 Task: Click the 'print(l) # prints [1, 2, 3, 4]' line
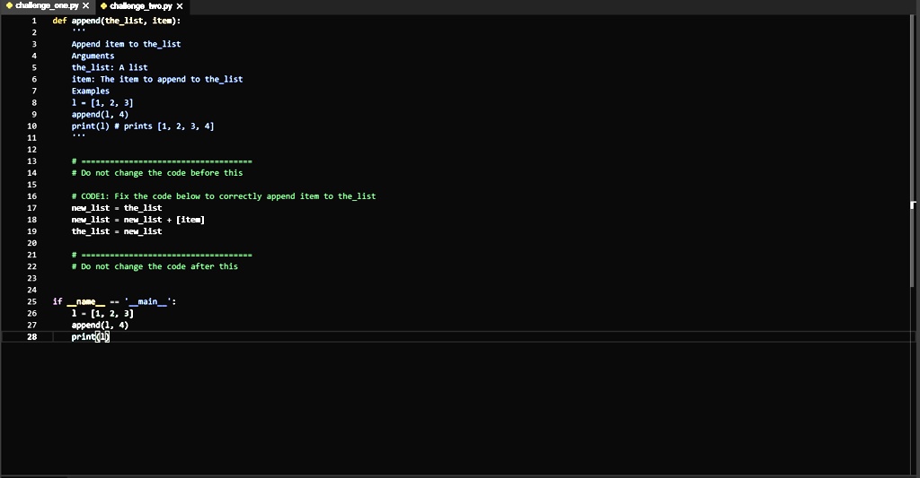[x=143, y=126]
